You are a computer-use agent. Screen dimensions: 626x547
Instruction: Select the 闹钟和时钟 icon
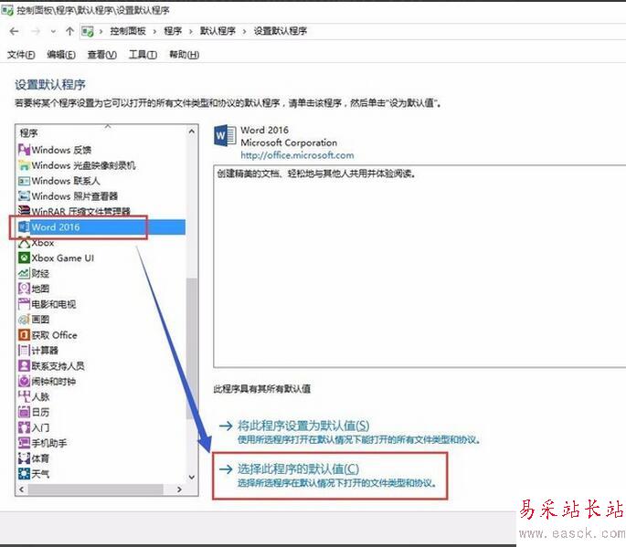pyautogui.click(x=24, y=381)
